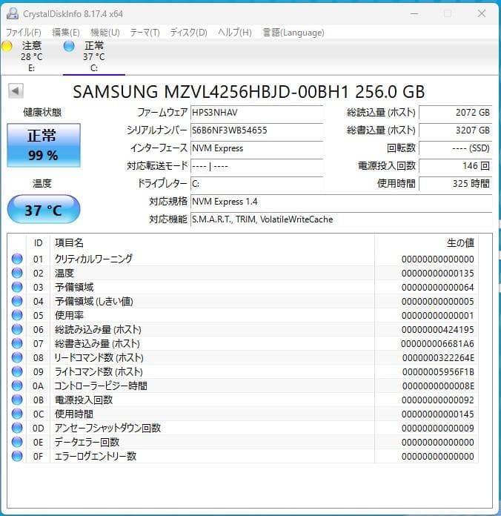Click status orb for 0A コントローラービジー時間
Viewport: 501px width, 516px height.
click(x=17, y=386)
